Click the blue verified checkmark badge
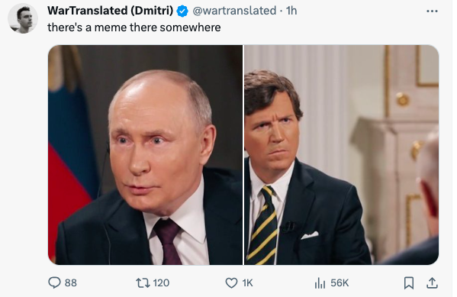The image size is (457, 297). [x=182, y=11]
